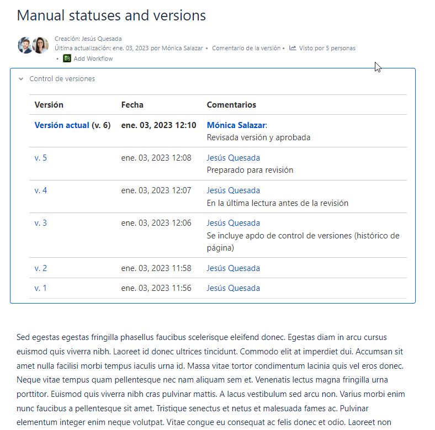Screen dimensions: 435x430
Task: Click the Creación: Jesús Quesada text
Action: [88, 39]
